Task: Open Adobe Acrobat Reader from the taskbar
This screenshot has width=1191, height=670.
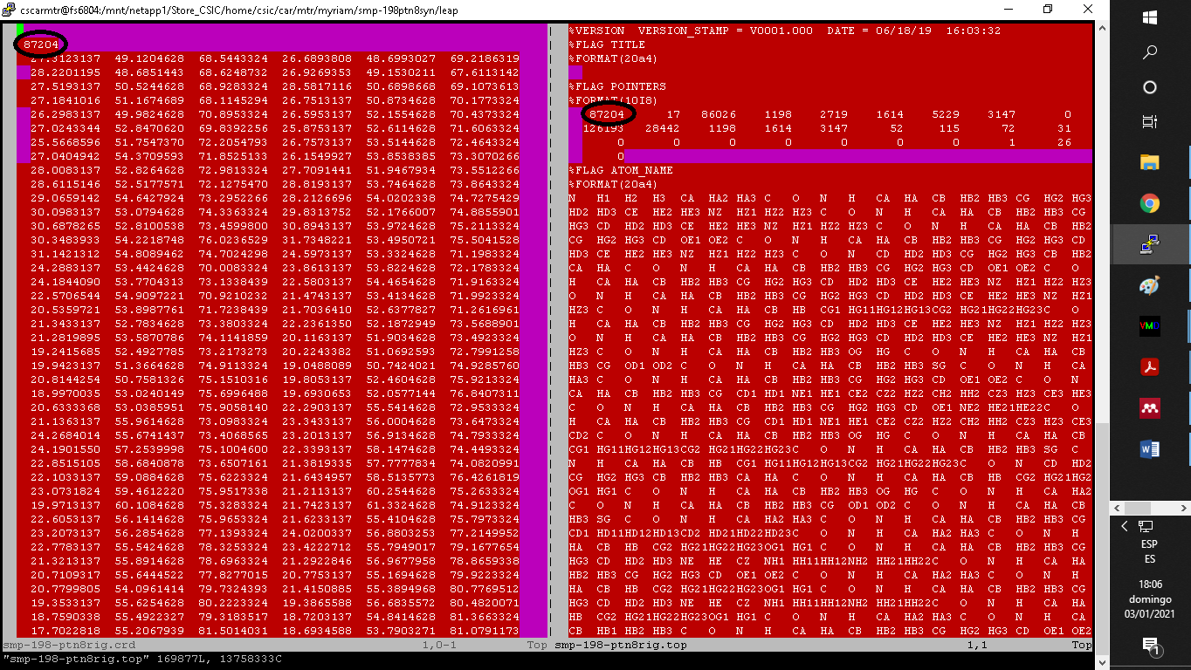Action: [1150, 367]
